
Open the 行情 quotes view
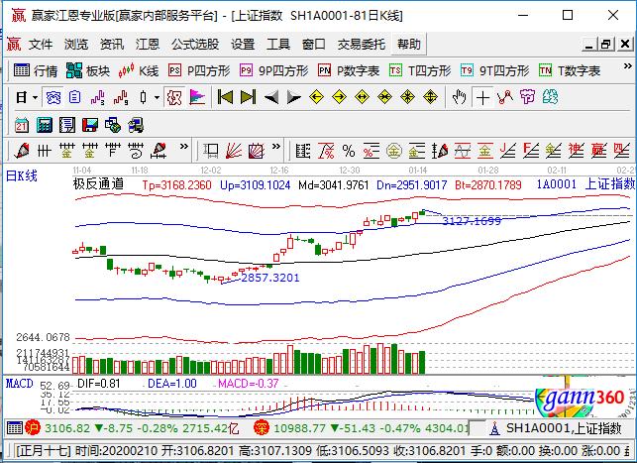pyautogui.click(x=36, y=70)
